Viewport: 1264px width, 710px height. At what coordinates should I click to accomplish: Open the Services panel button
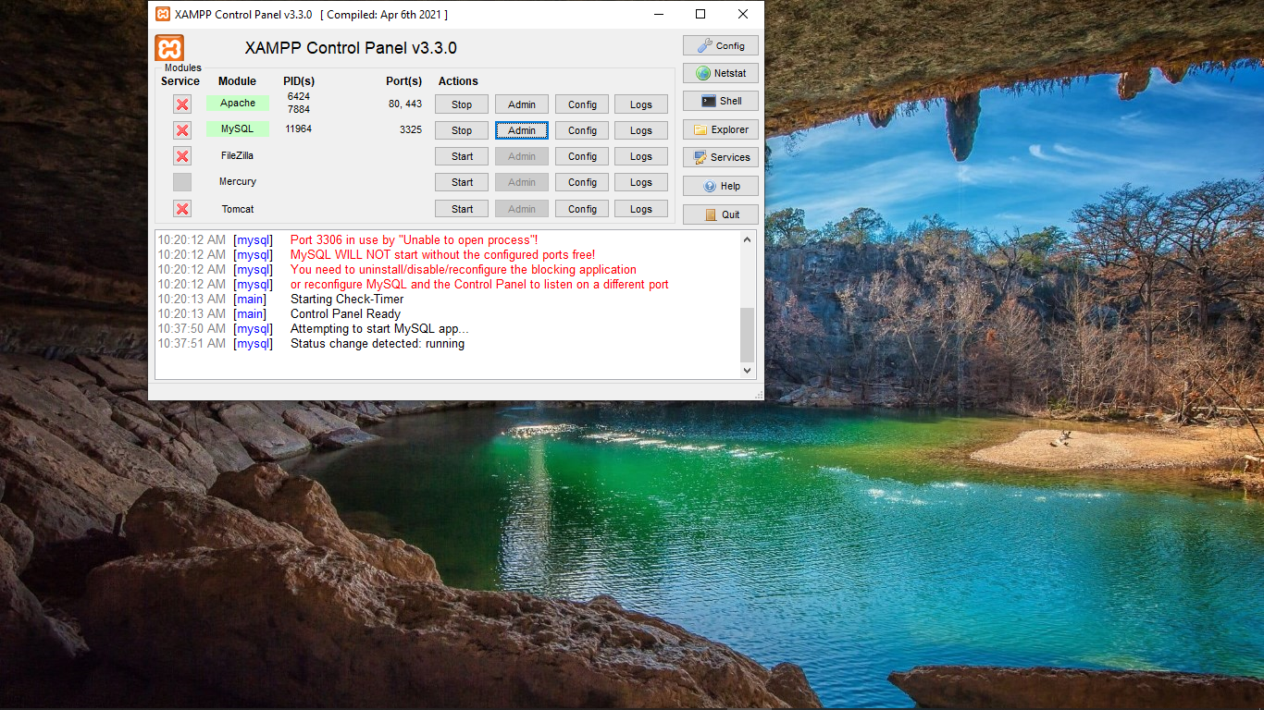(x=721, y=157)
